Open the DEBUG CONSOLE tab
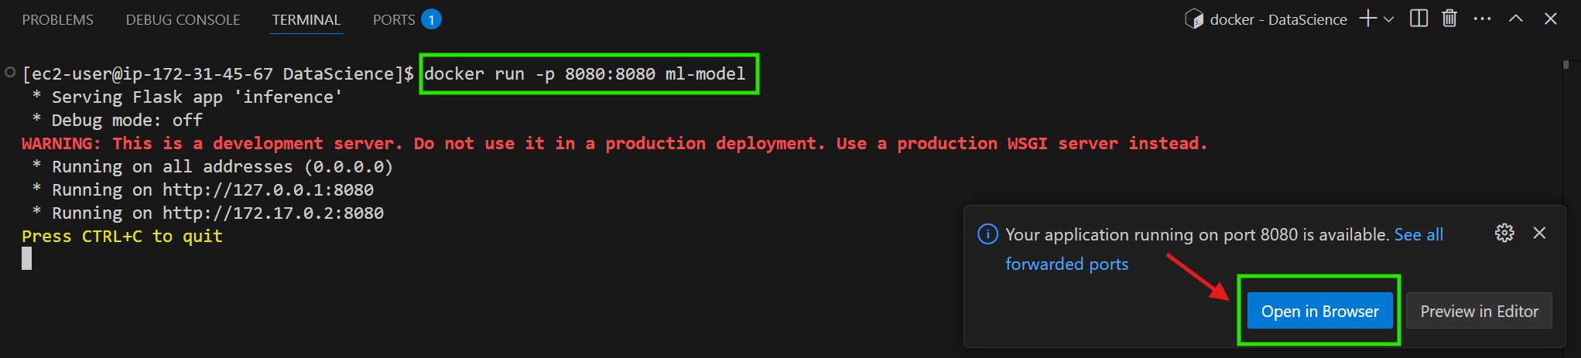The height and width of the screenshot is (358, 1581). [183, 19]
